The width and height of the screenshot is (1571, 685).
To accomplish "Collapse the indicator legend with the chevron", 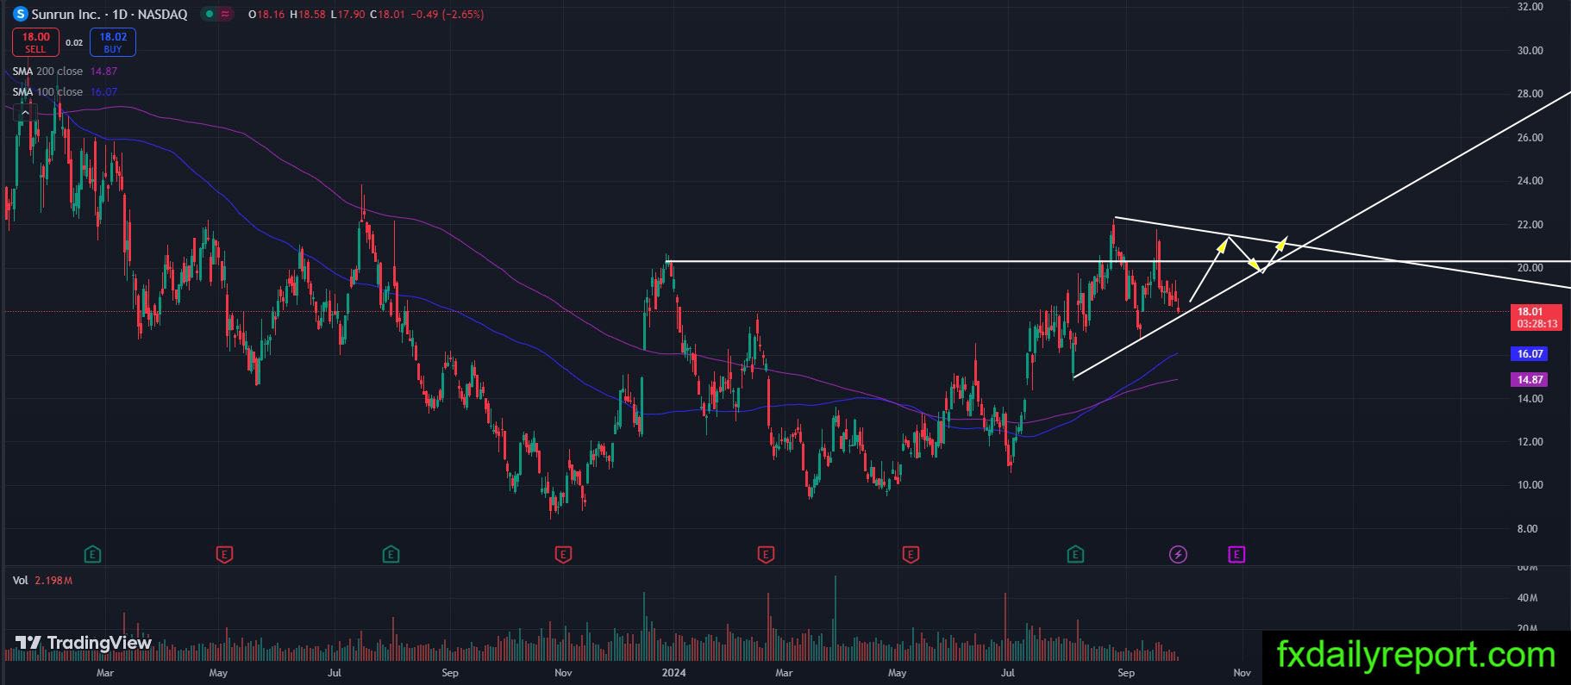I will (25, 112).
